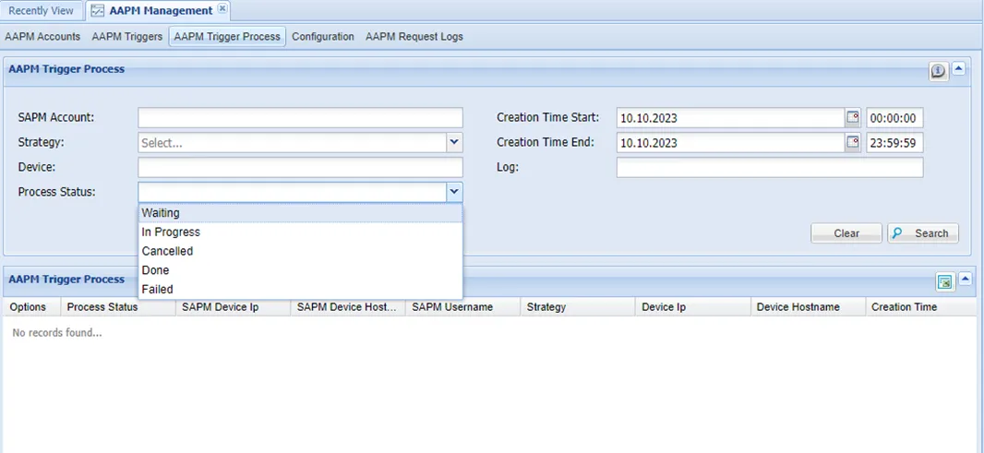Sort by Strategy column header
The image size is (984, 453).
(x=578, y=307)
